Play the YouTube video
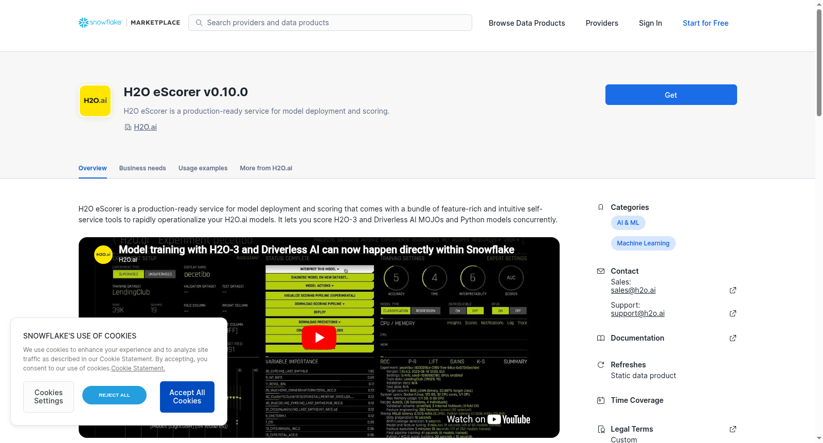This screenshot has width=823, height=443. pos(319,338)
